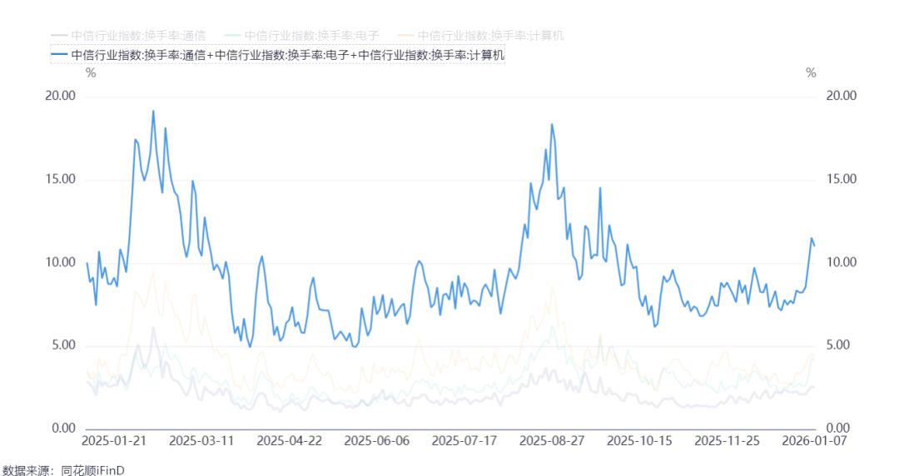Image resolution: width=899 pixels, height=476 pixels.
Task: Toggle combined 通信+电子+计算机 legend series
Action: 277,55
